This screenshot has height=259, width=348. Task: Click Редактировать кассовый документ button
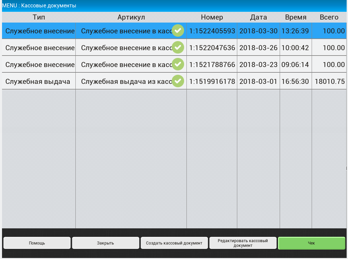(243, 243)
